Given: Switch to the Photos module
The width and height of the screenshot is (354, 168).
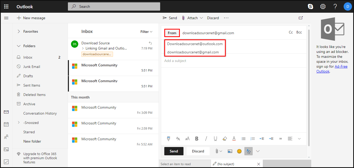Looking at the screenshot, I should click(x=6, y=149).
